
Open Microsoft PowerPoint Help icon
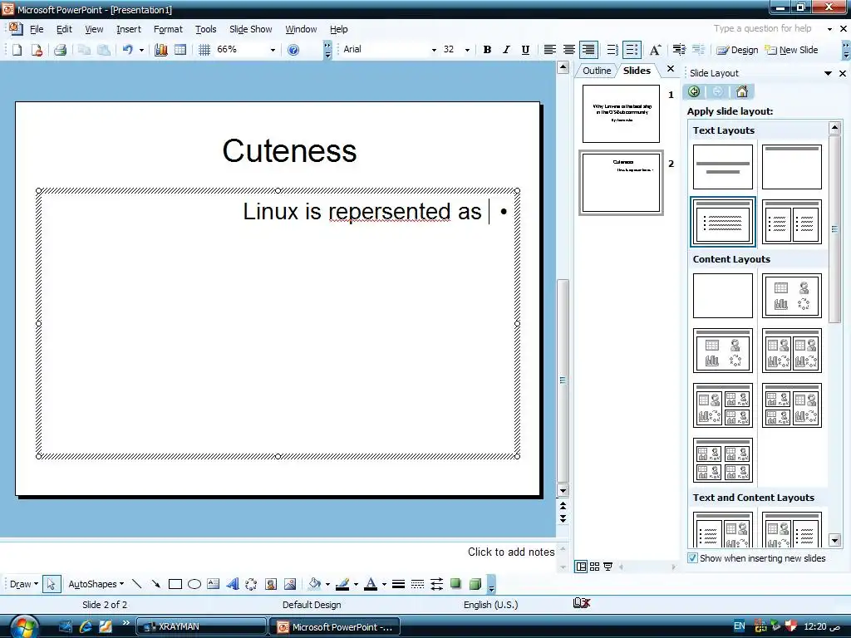(293, 50)
